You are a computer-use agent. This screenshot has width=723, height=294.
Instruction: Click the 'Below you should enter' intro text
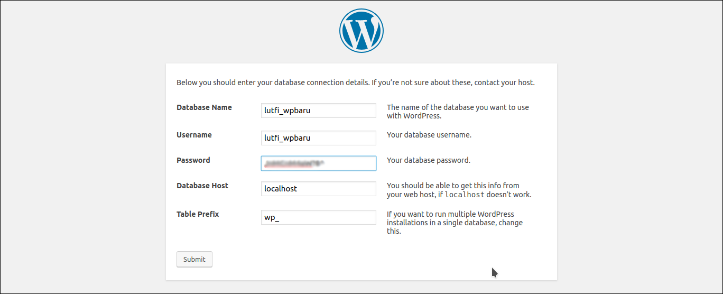click(356, 83)
